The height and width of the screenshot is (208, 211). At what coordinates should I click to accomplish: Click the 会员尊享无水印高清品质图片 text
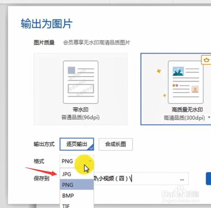pyautogui.click(x=97, y=43)
